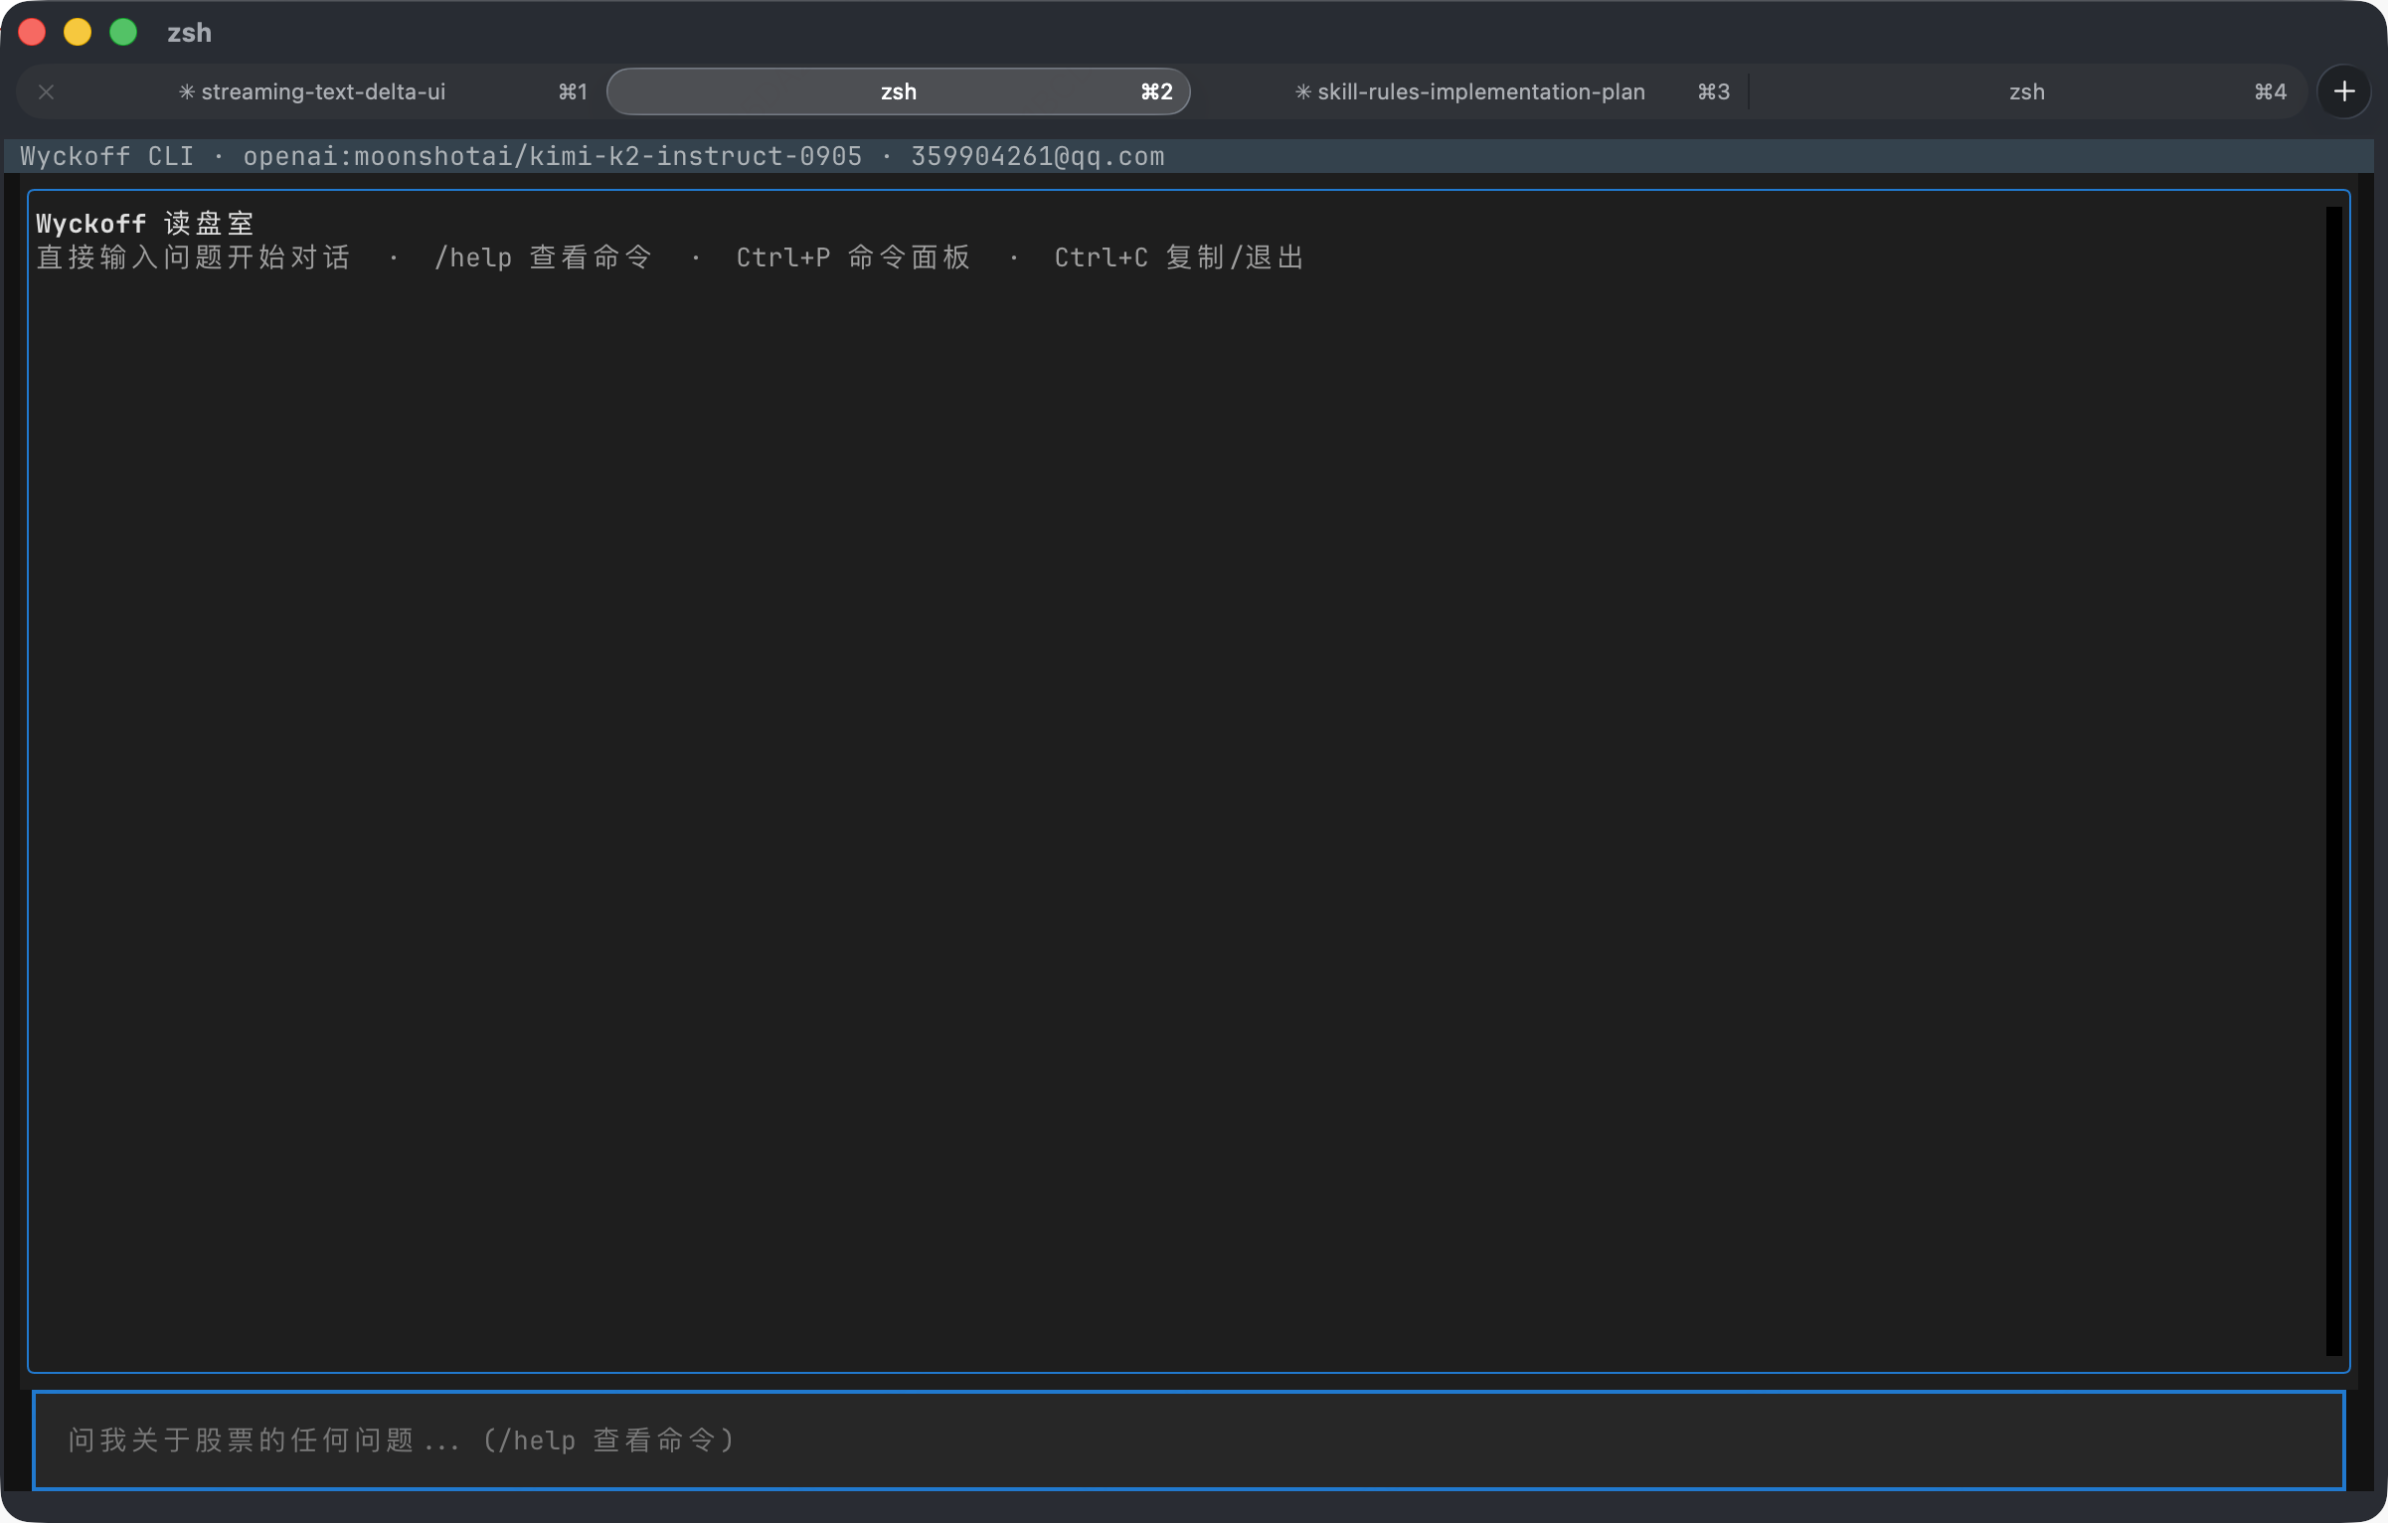The width and height of the screenshot is (2388, 1523).
Task: Click the plus icon to add new tab
Action: (x=2344, y=91)
